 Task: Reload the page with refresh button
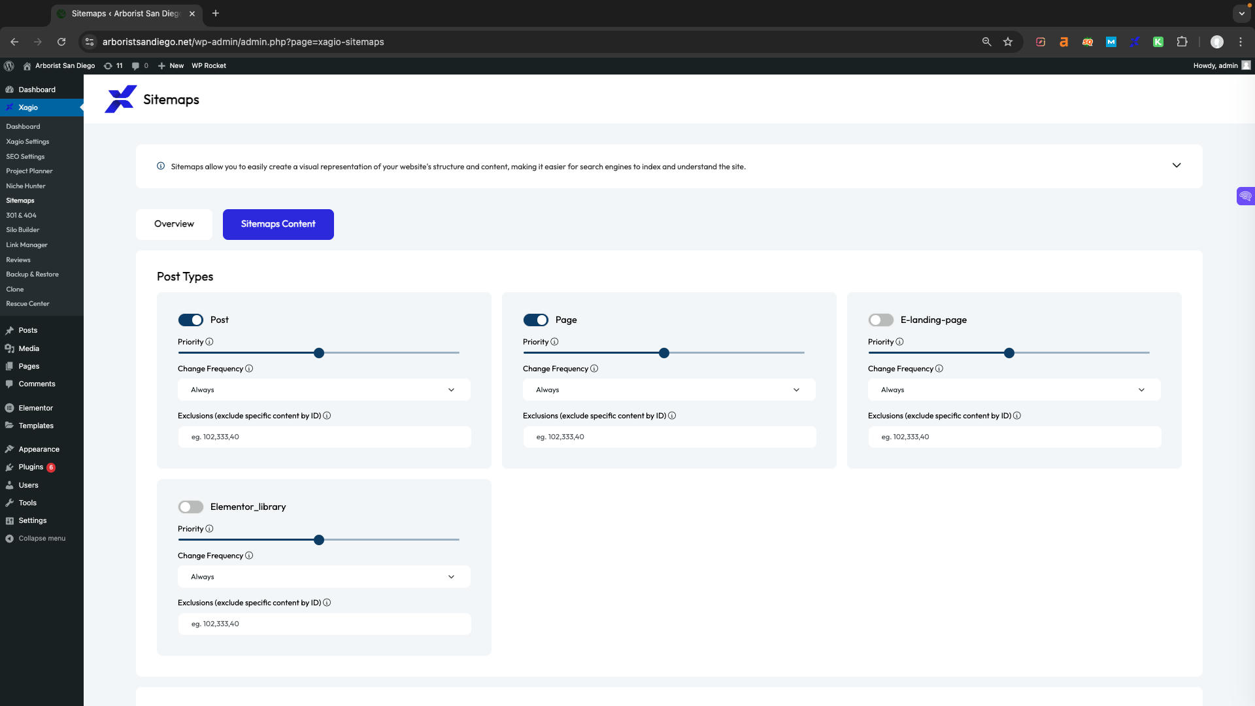click(x=61, y=42)
